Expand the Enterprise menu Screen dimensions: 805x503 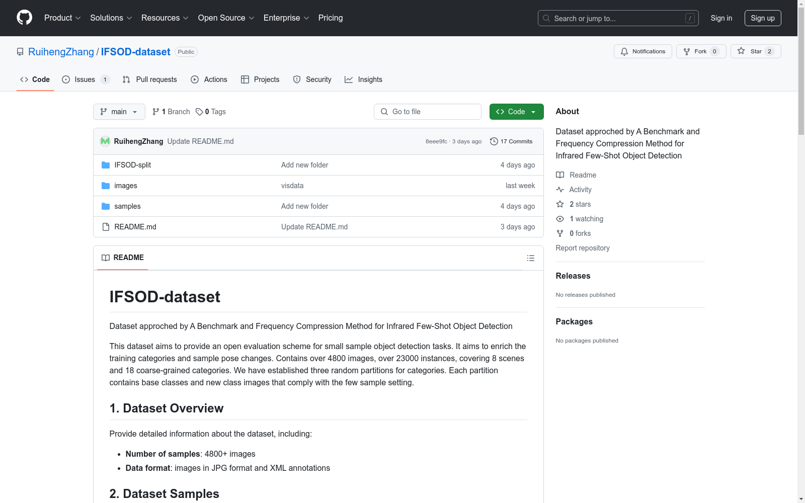click(286, 18)
